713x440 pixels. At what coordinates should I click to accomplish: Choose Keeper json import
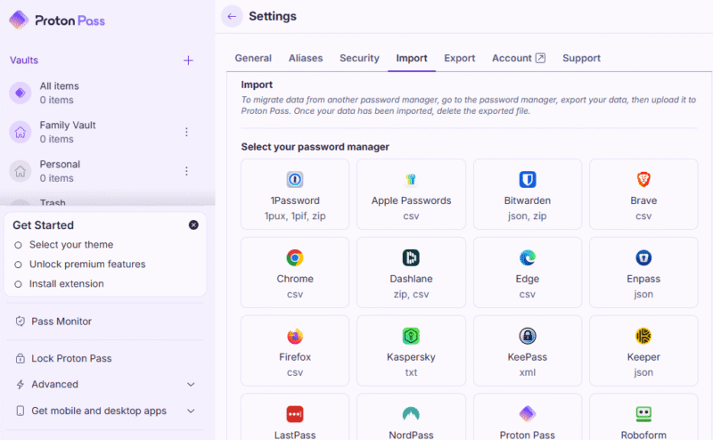point(643,350)
